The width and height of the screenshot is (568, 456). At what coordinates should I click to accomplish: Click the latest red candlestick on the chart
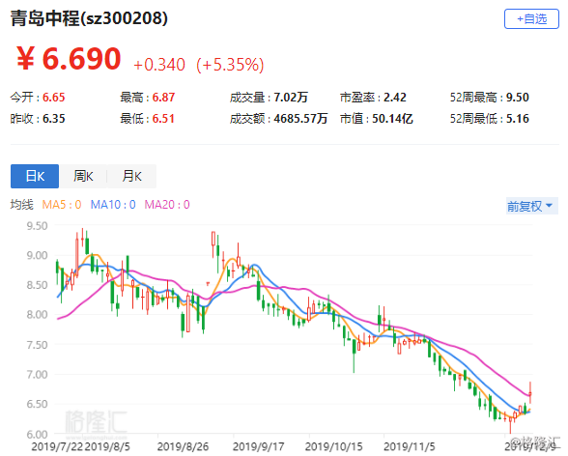click(x=530, y=392)
